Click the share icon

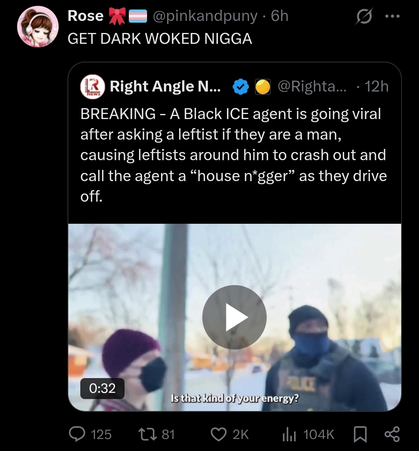pyautogui.click(x=392, y=434)
